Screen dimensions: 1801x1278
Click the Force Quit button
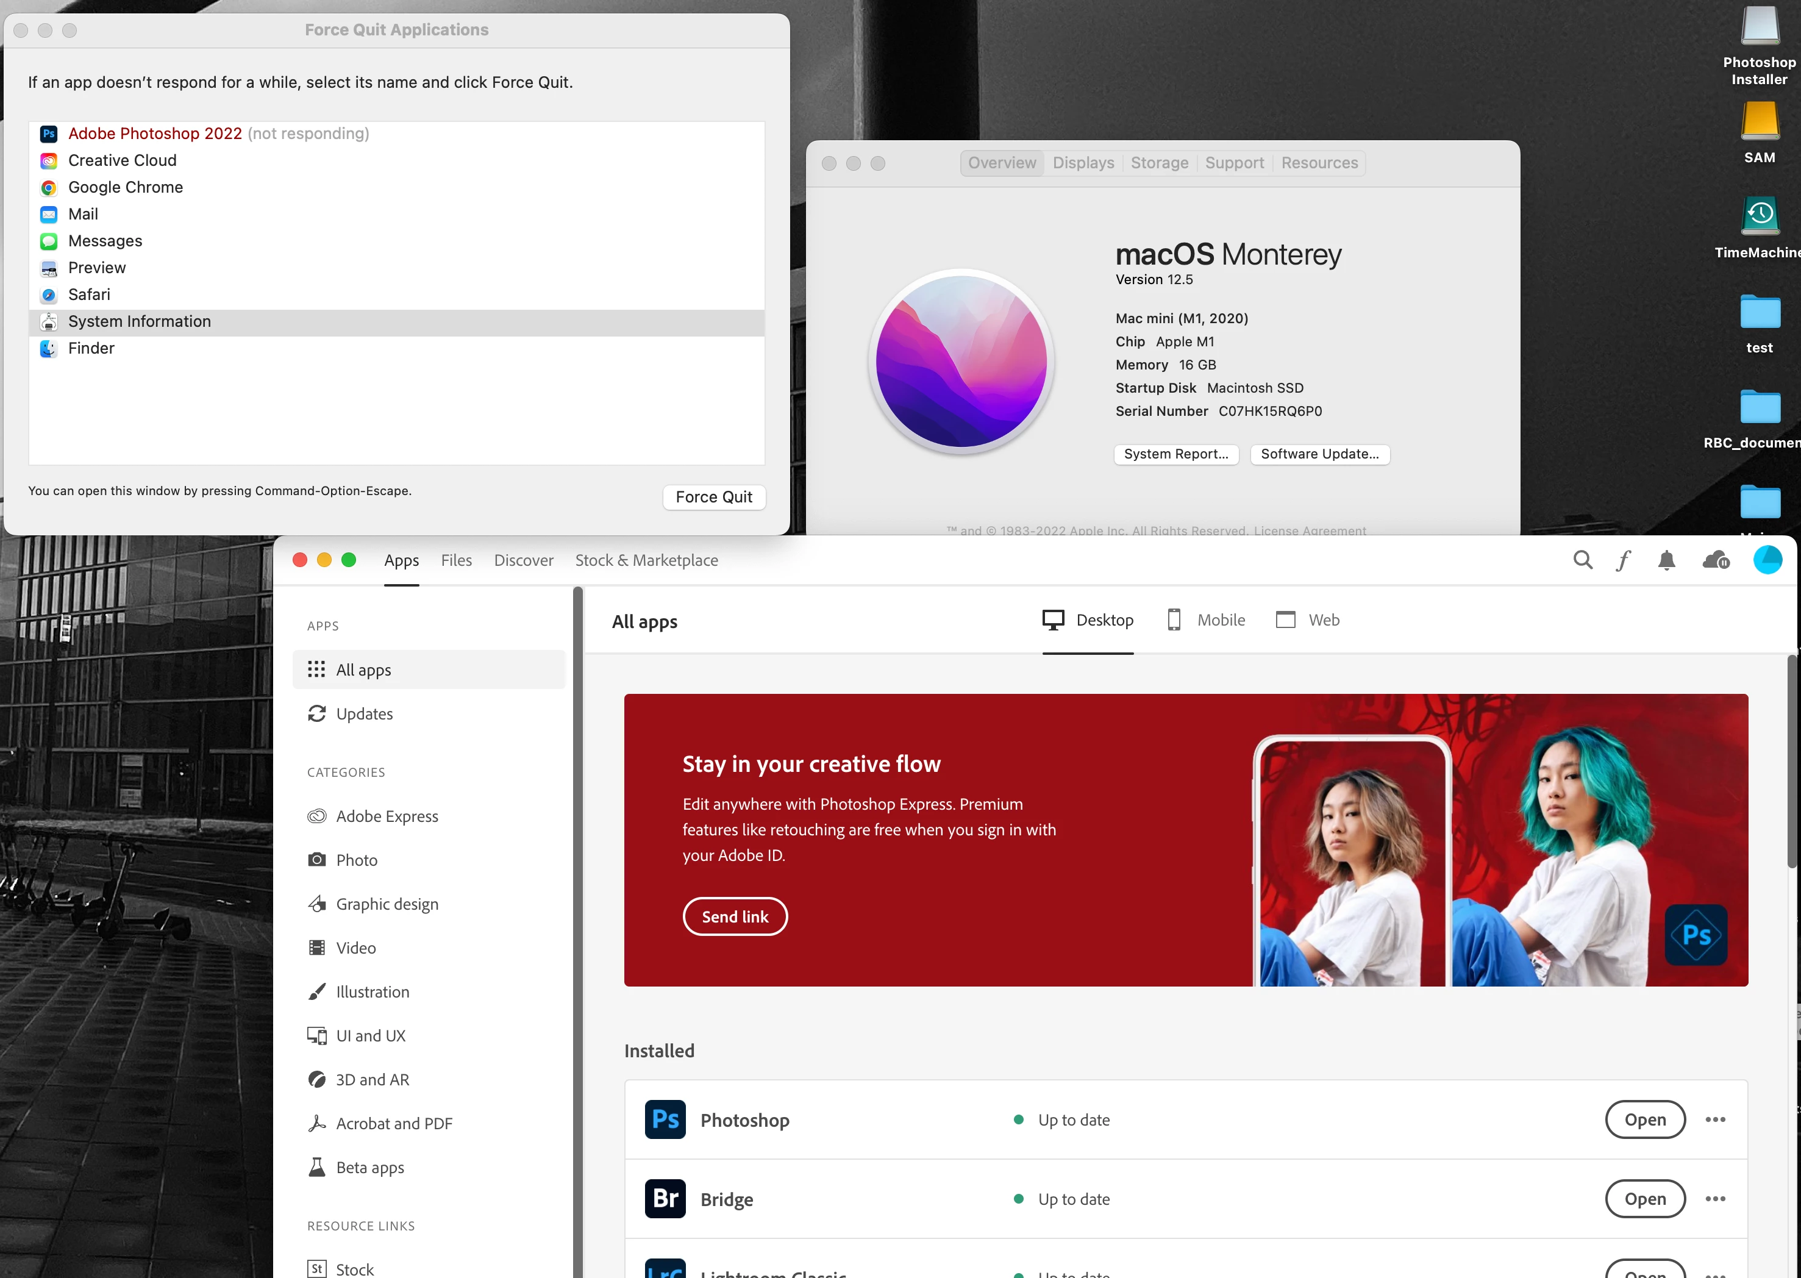pos(714,498)
